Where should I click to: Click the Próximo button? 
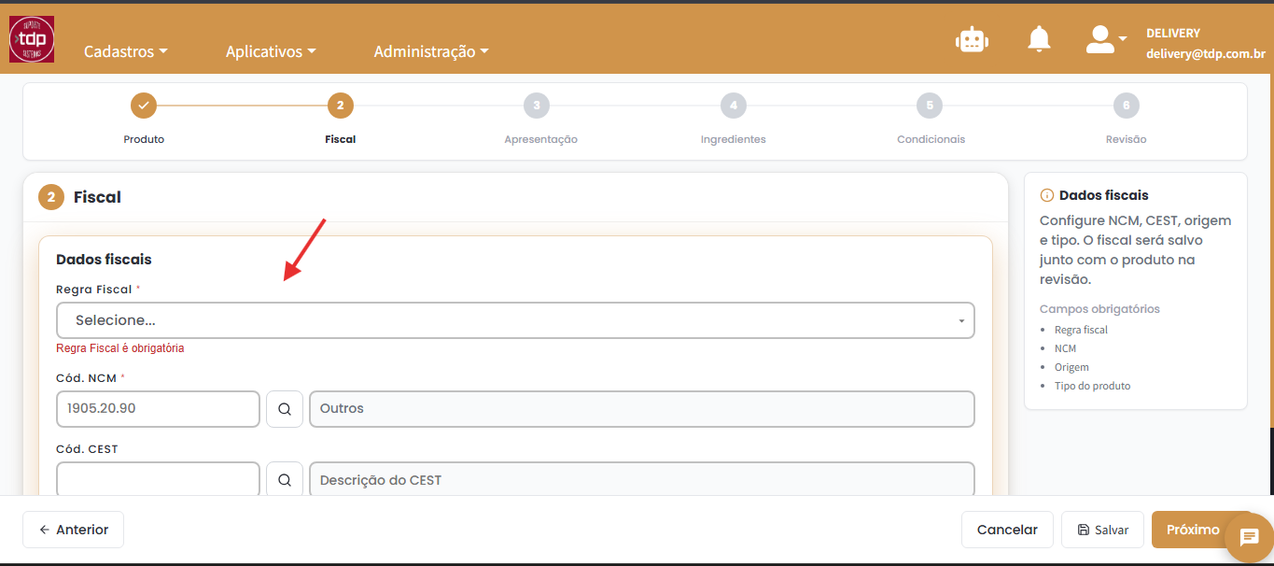[x=1192, y=530]
